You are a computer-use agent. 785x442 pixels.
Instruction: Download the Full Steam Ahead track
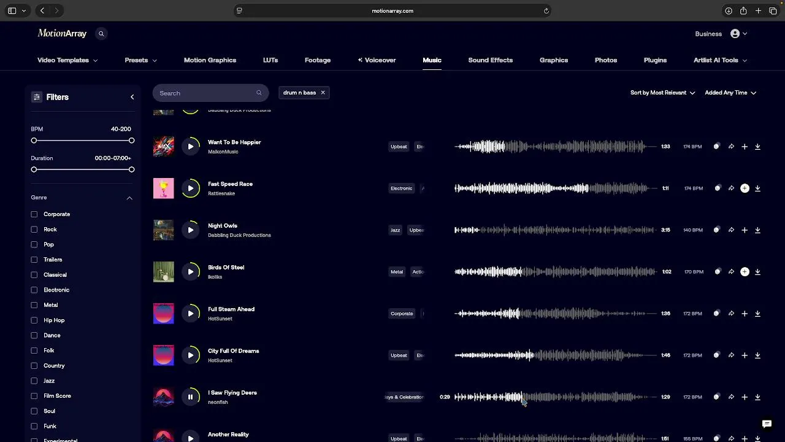coord(757,314)
